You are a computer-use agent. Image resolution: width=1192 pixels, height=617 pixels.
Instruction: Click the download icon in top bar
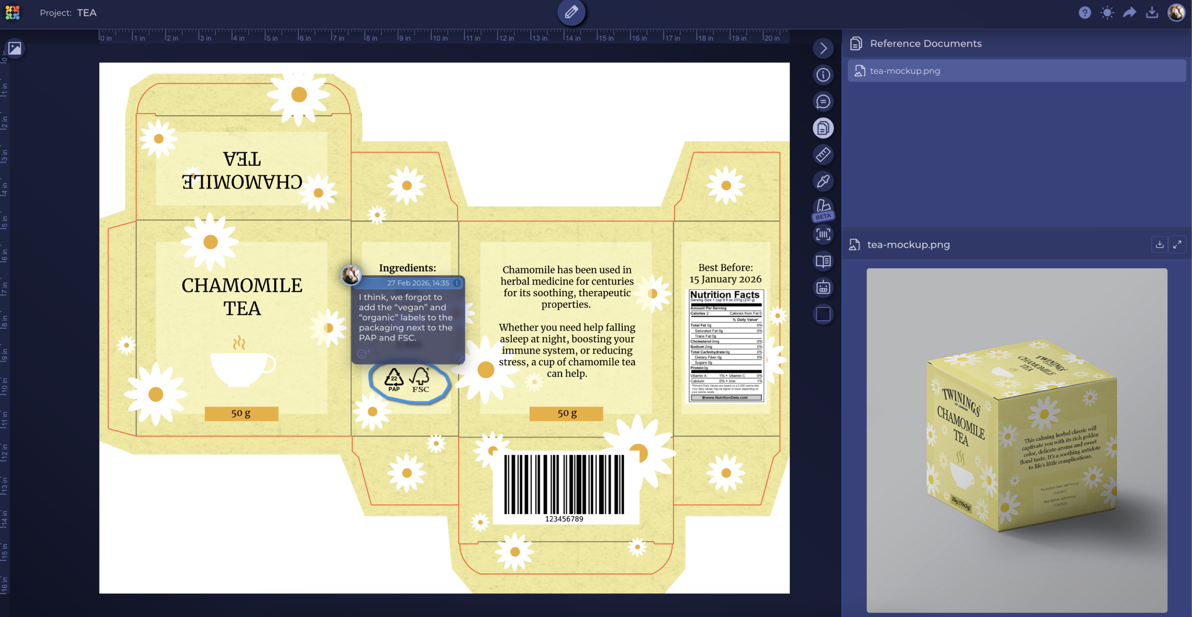1152,13
